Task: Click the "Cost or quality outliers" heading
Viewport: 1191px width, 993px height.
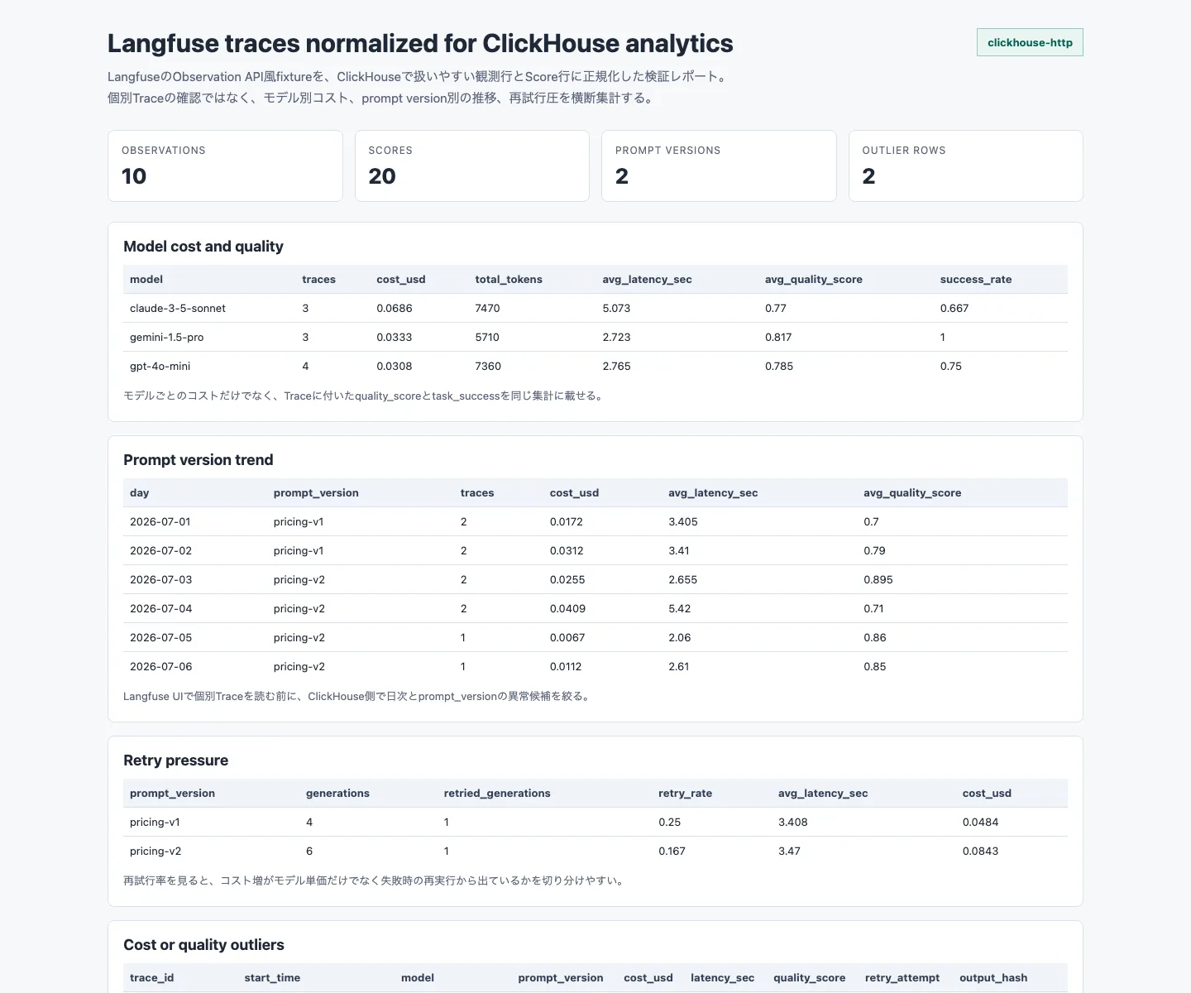Action: tap(203, 945)
